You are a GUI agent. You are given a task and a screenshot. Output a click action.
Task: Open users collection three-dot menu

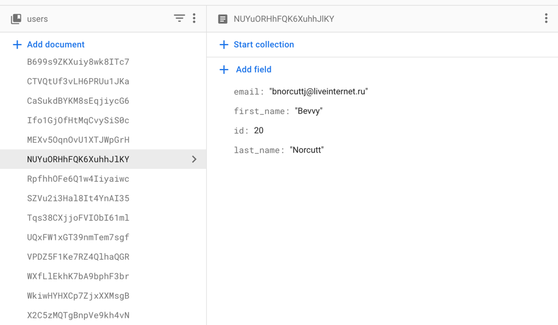tap(195, 18)
